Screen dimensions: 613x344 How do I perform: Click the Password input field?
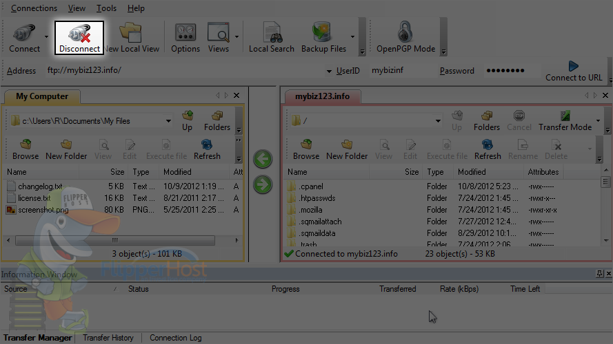[512, 71]
